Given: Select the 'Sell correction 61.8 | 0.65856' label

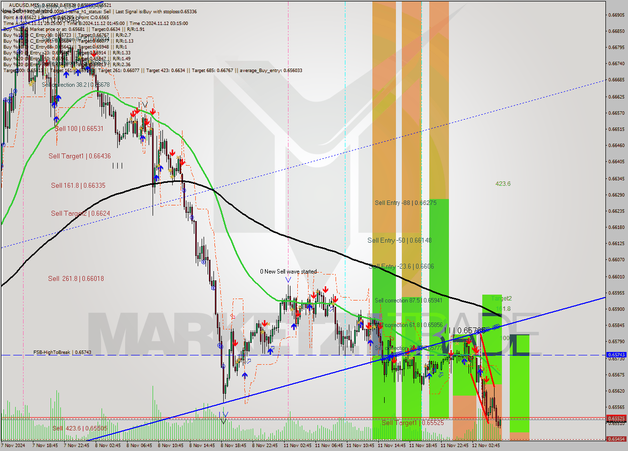Looking at the screenshot, I should [x=409, y=325].
